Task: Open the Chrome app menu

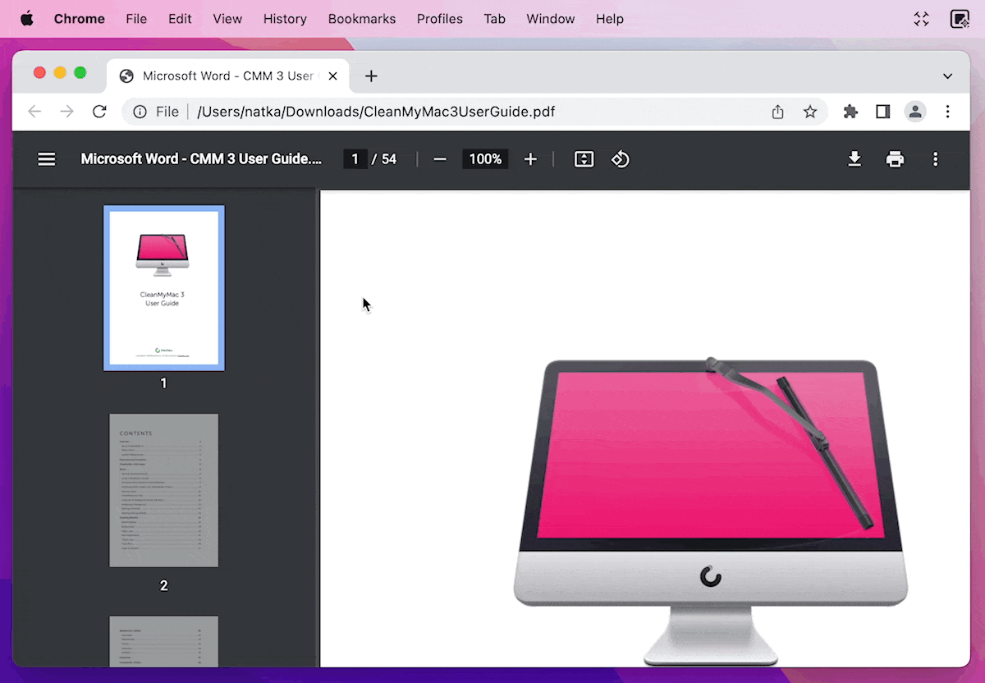Action: tap(80, 19)
